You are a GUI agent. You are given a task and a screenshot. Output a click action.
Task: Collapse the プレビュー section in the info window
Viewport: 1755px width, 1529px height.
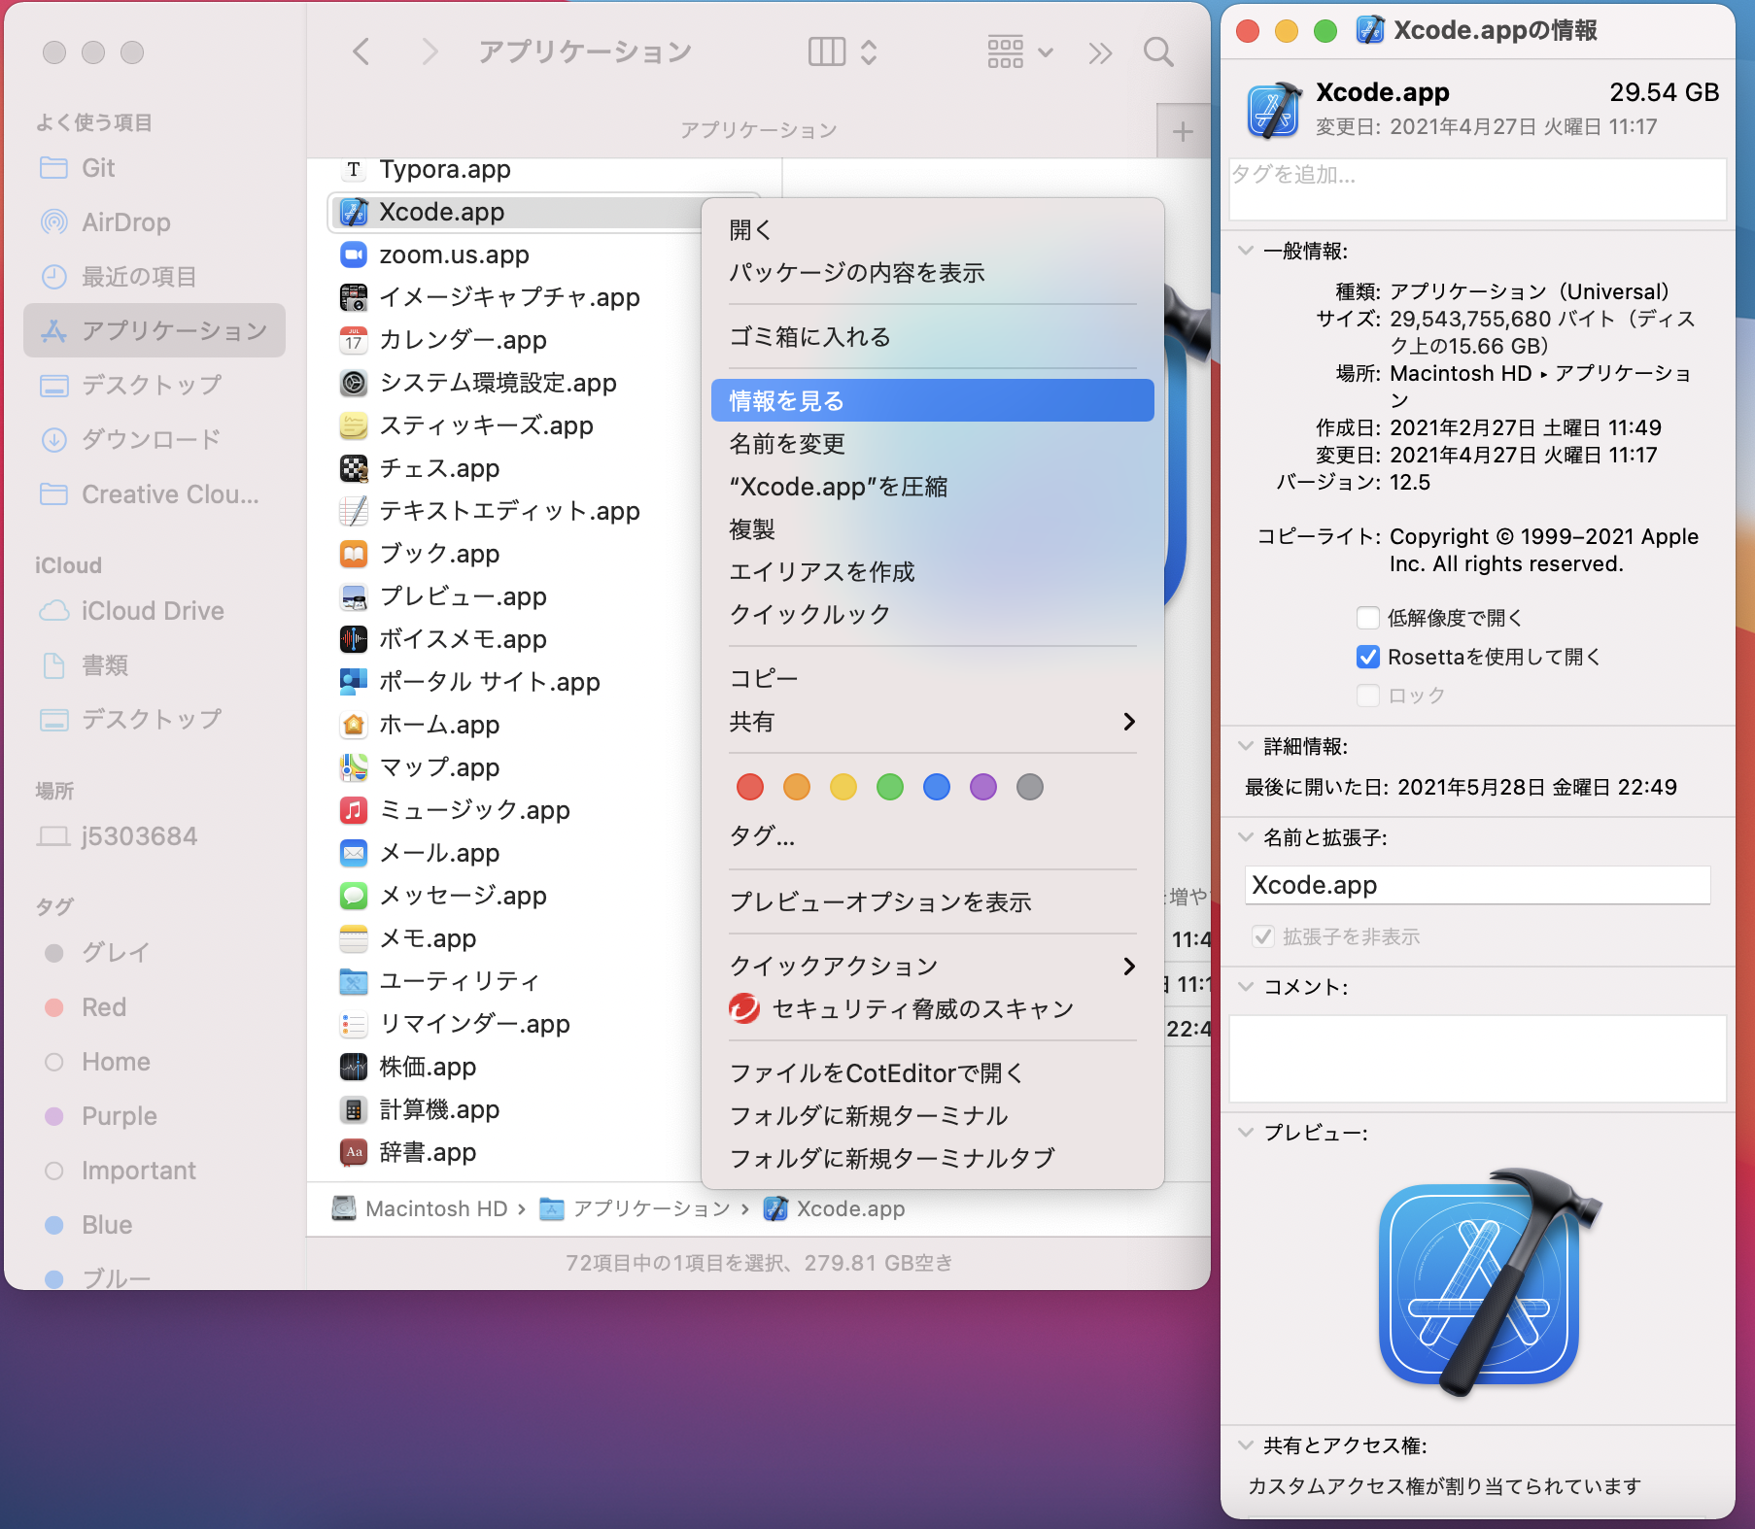pos(1245,1133)
